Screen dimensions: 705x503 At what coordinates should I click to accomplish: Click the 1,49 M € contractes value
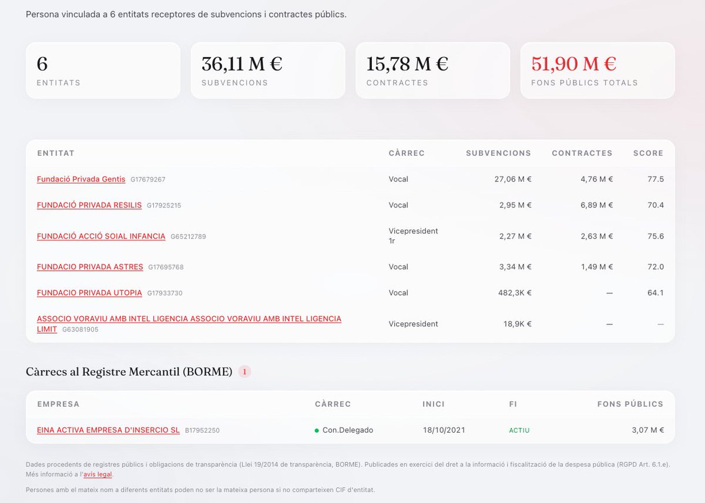pos(597,267)
